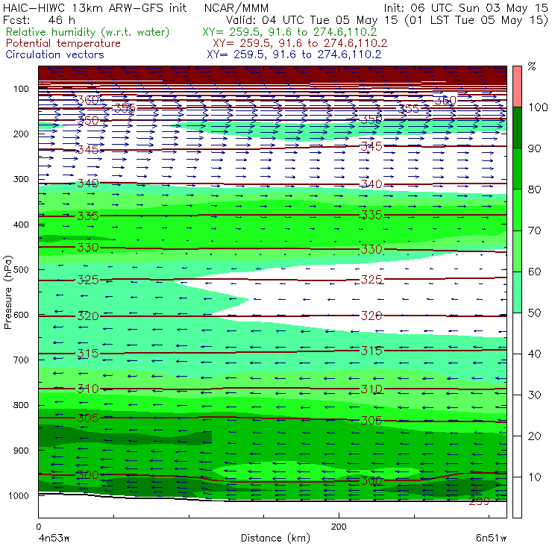Select red 'Potential temperature' legend label
Screen dimensions: 552x552
tap(63, 43)
